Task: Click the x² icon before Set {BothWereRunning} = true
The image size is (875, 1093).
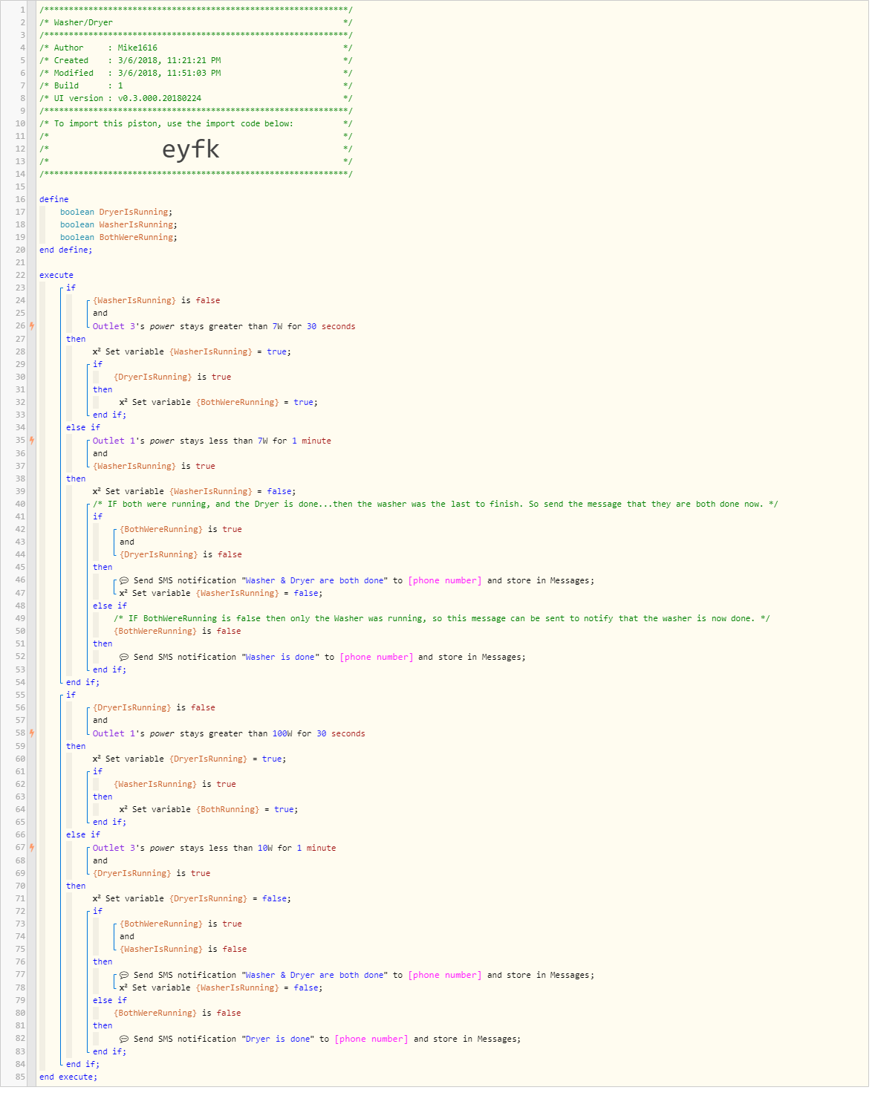Action: tap(123, 402)
